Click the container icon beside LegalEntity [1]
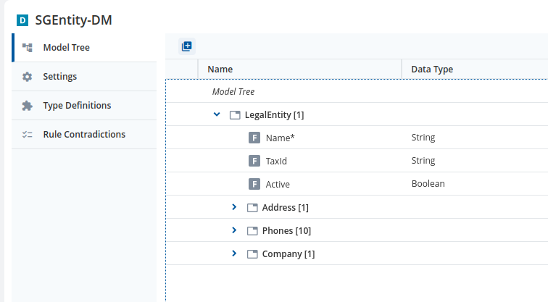 point(235,115)
